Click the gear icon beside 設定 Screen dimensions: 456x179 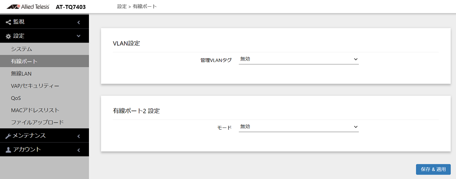[8, 36]
